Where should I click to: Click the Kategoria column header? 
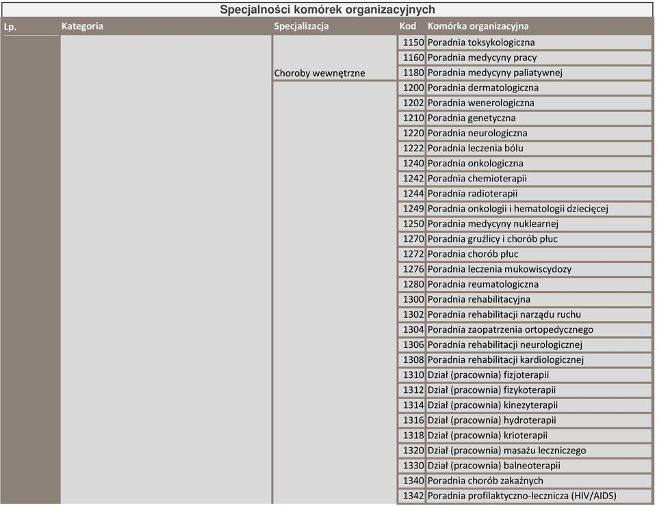pyautogui.click(x=82, y=26)
